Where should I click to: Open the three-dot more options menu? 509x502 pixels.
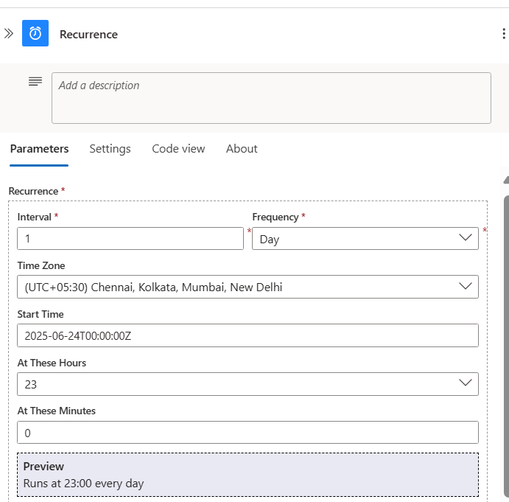pos(504,33)
